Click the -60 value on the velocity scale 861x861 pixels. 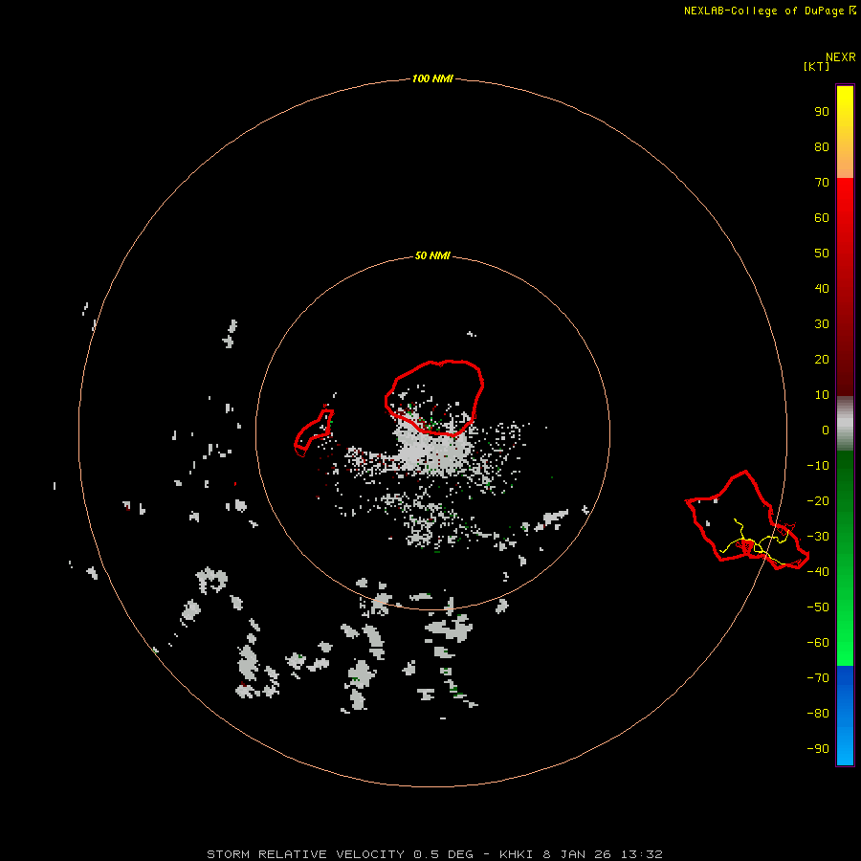818,643
